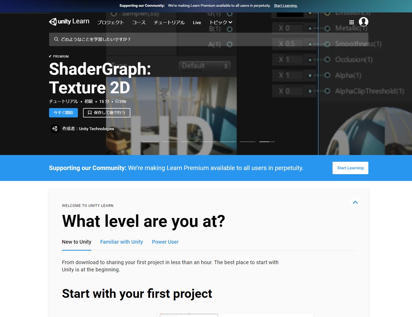The width and height of the screenshot is (412, 317).
Task: Click the 今すぐ開始 button
Action: point(63,113)
